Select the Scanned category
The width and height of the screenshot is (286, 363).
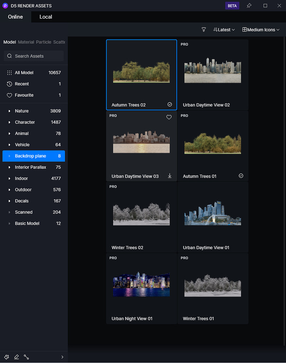tap(34, 212)
